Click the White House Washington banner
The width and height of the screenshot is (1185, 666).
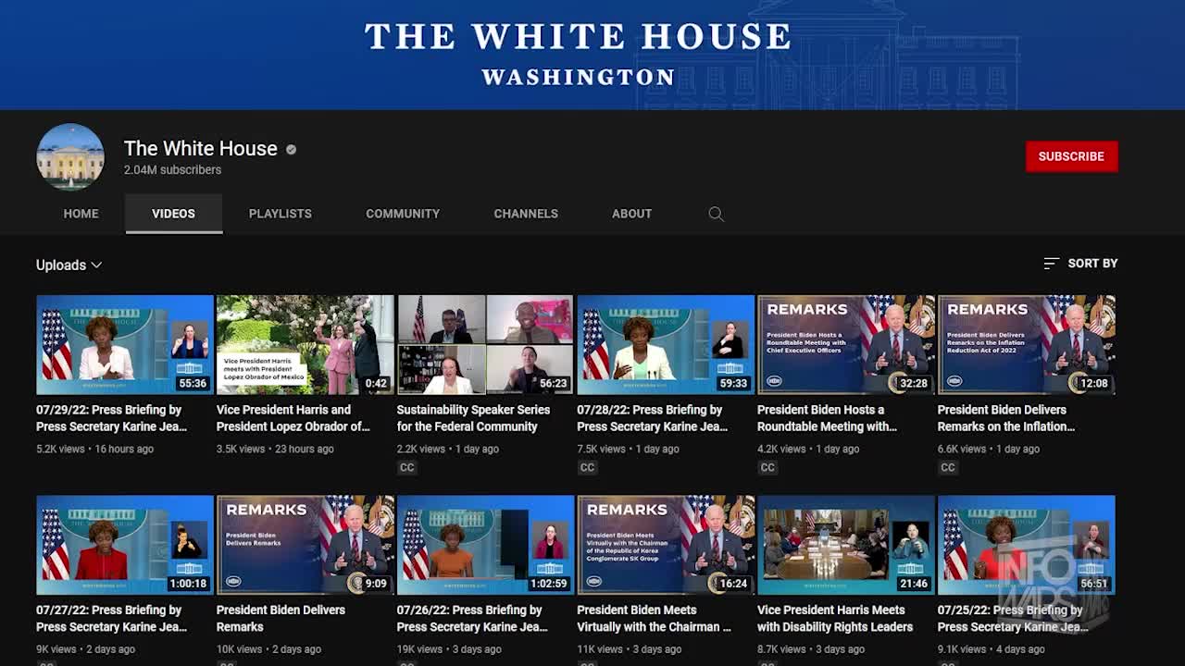[x=592, y=55]
